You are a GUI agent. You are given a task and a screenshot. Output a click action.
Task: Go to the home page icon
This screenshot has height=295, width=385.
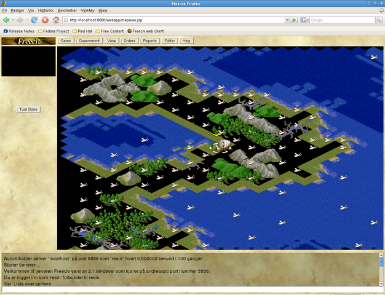56,20
